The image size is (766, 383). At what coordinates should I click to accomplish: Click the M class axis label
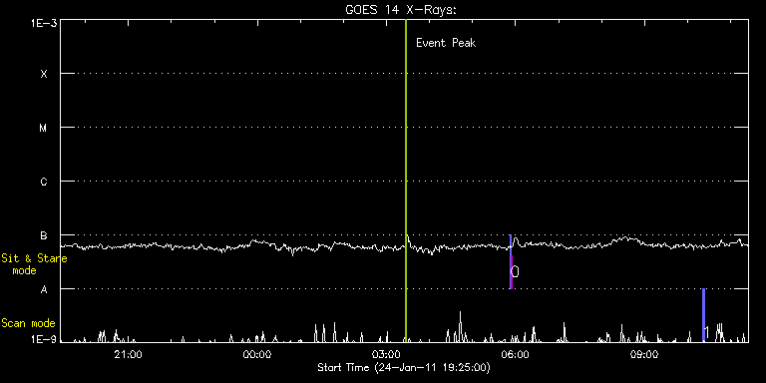tap(44, 128)
